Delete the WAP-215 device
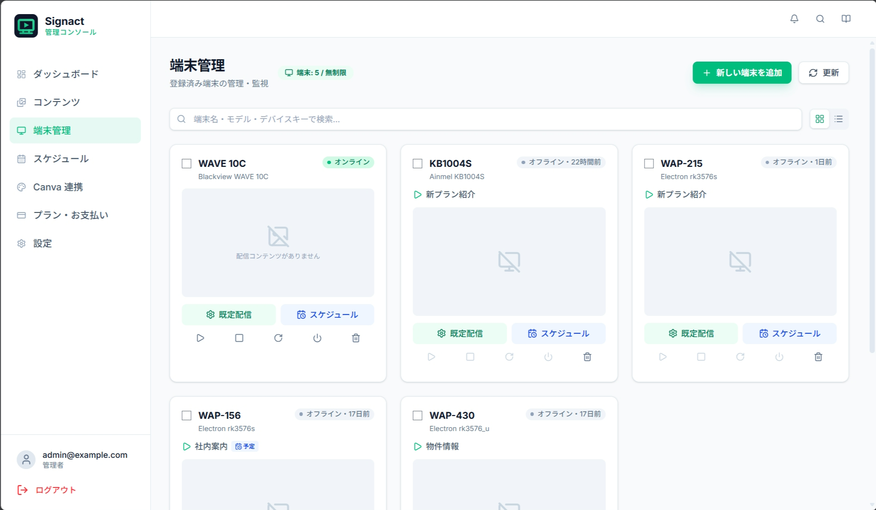The width and height of the screenshot is (876, 510). pos(818,357)
